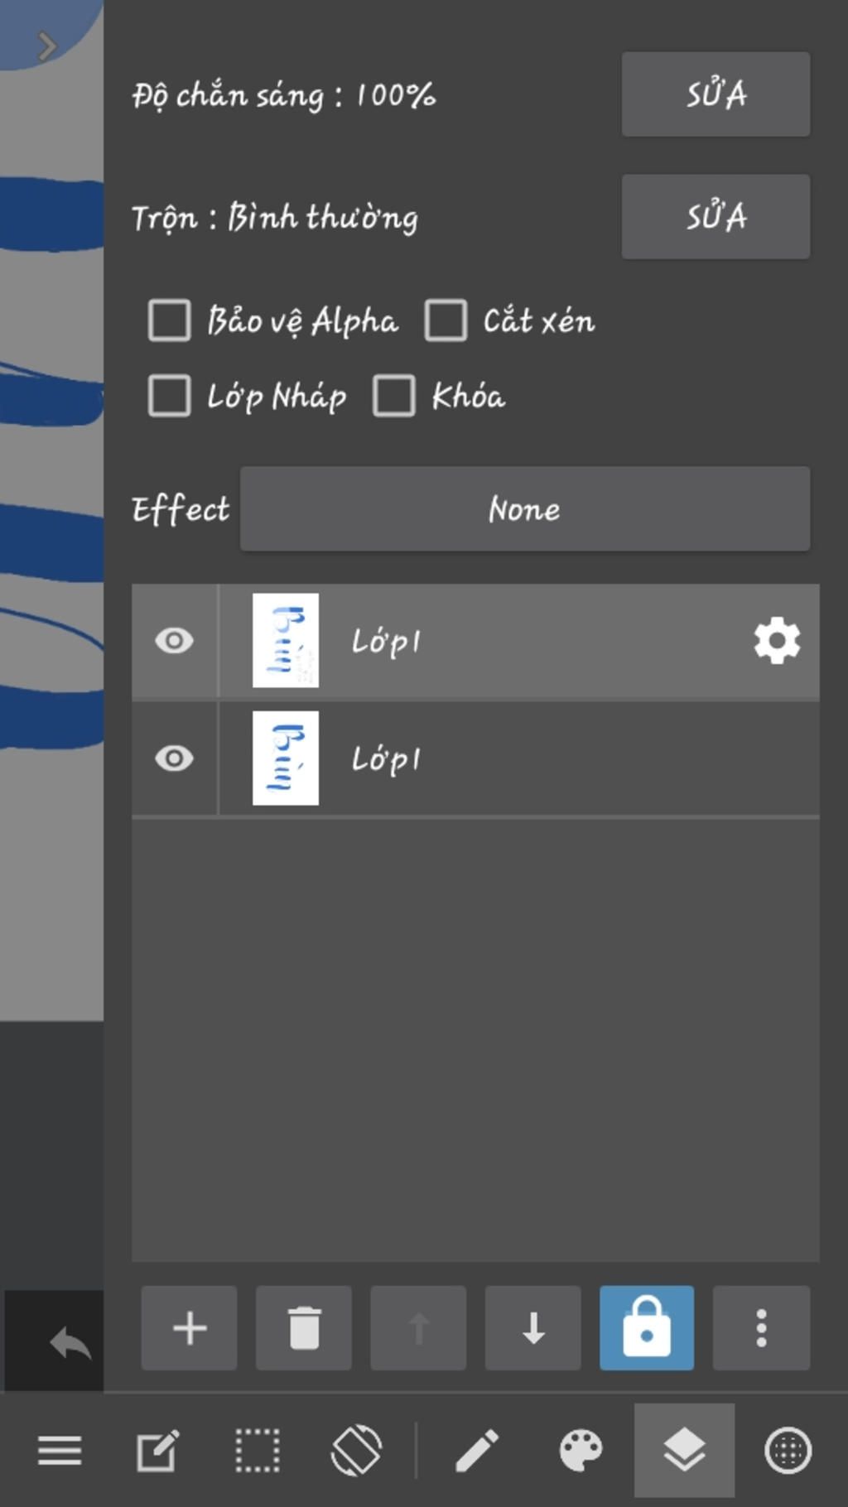
Task: Switch to the layers tab icon
Action: coord(684,1451)
